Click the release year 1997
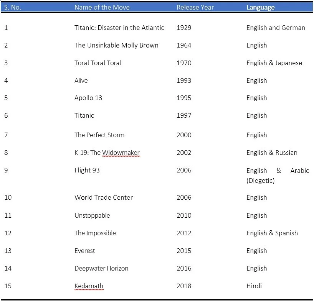Image resolution: width=314 pixels, height=302 pixels. [184, 115]
